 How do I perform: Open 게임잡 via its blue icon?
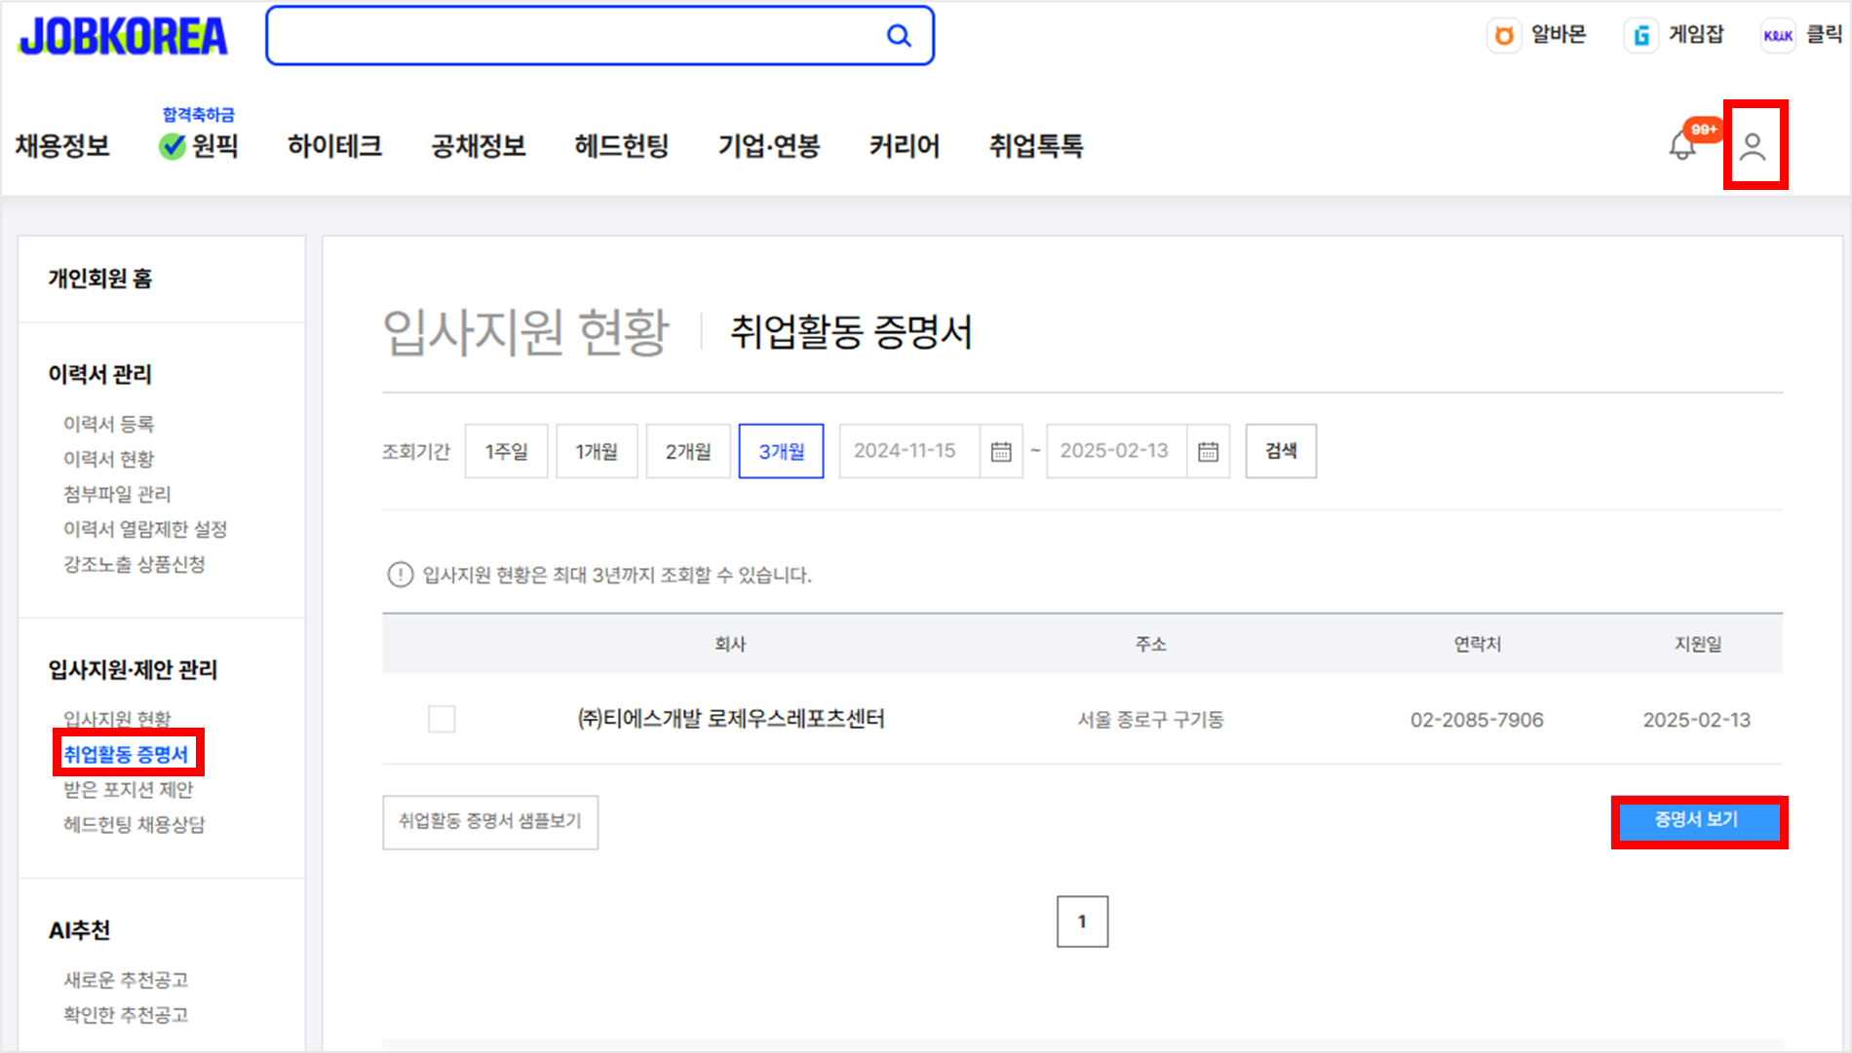(1640, 34)
